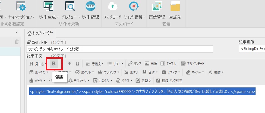Click the trash delete icon
Image resolution: width=265 pixels, height=113 pixels.
[x=16, y=41]
